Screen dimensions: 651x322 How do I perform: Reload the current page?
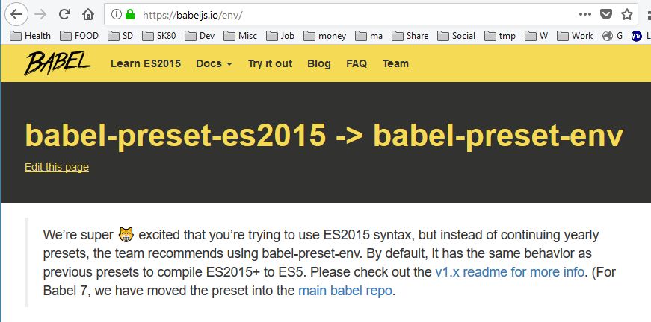pyautogui.click(x=64, y=14)
